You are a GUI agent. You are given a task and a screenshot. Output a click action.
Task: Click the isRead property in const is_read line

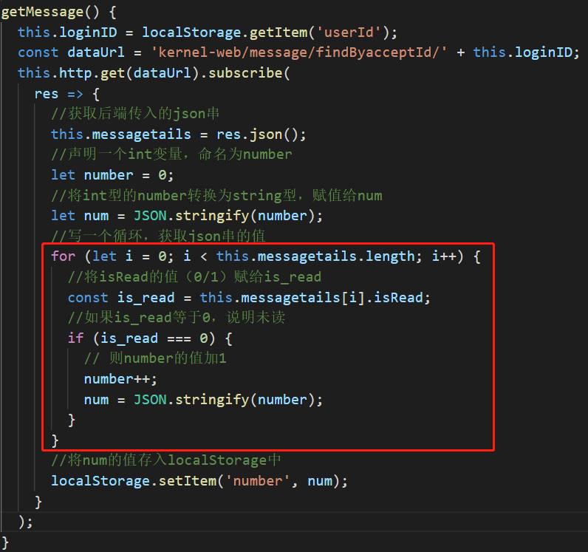tap(398, 298)
